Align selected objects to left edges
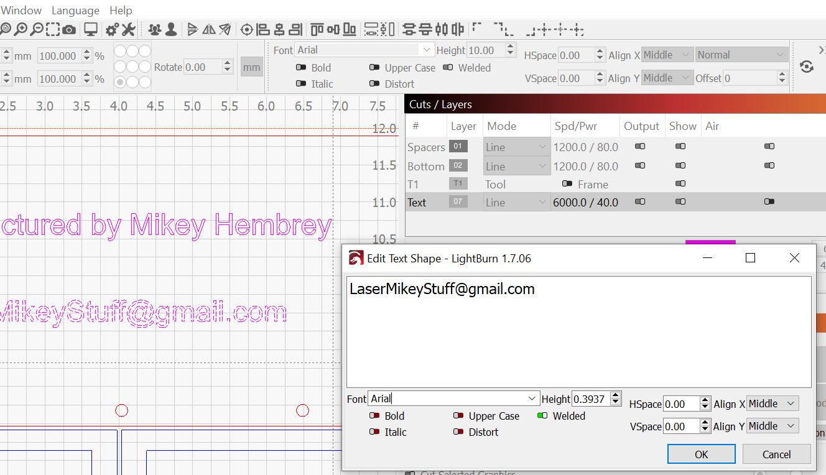826x475 pixels. 263,29
